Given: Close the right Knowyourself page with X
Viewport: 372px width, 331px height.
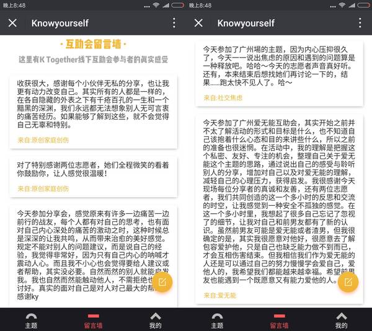Looking at the screenshot, I should click(198, 23).
